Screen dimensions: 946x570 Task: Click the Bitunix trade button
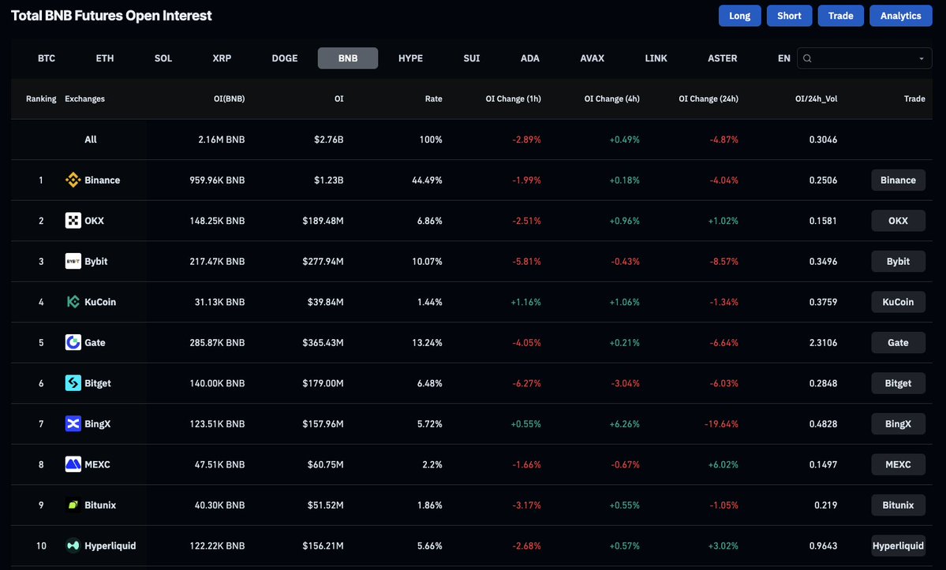point(899,505)
